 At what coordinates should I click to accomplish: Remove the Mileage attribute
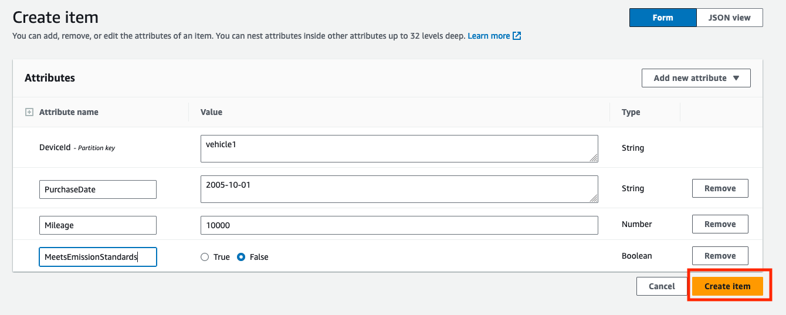(720, 224)
